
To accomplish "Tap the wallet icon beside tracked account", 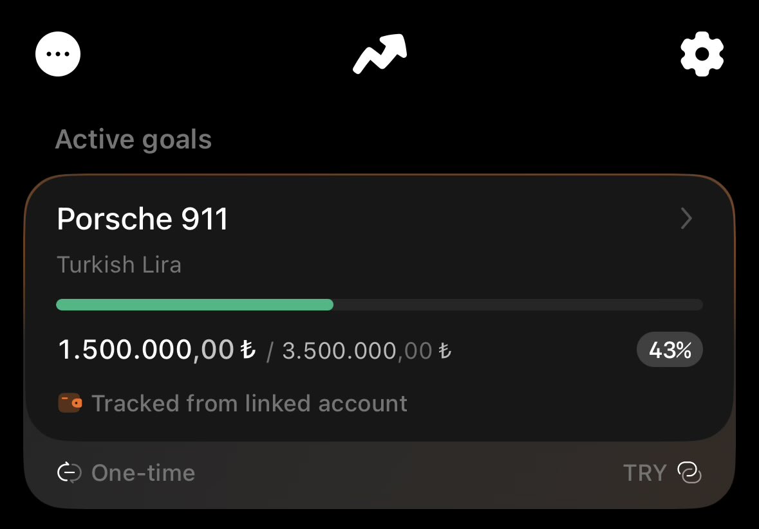I will [70, 403].
